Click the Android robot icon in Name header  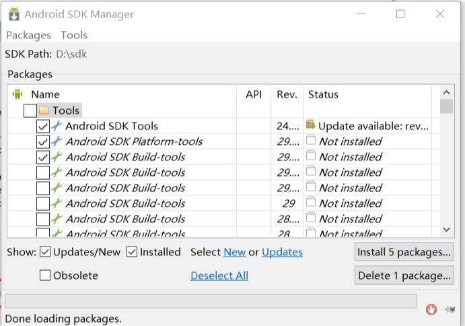point(17,94)
